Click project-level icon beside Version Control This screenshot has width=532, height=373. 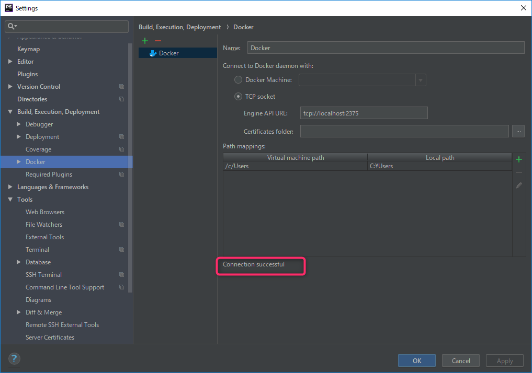[121, 87]
